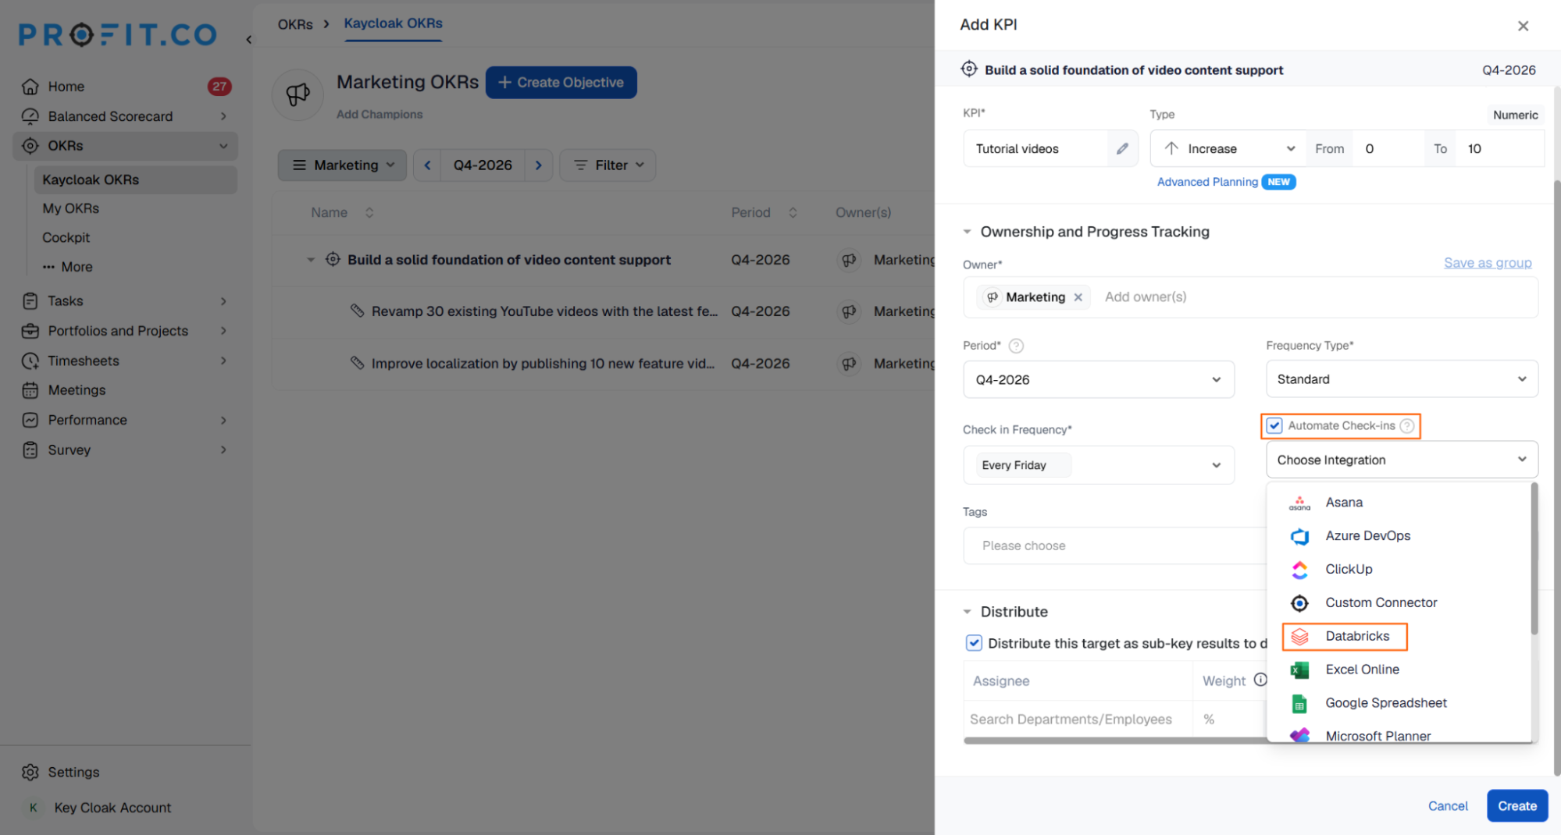Collapse Ownership and Progress Tracking section
Viewport: 1561px width, 835px height.
(x=967, y=232)
